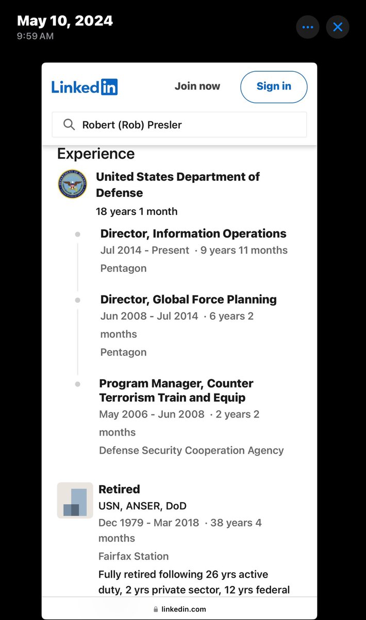Tap the Retired company placeholder icon
Image resolution: width=366 pixels, height=620 pixels.
point(75,500)
